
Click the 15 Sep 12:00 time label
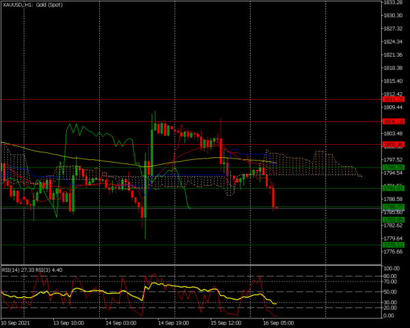(226, 323)
